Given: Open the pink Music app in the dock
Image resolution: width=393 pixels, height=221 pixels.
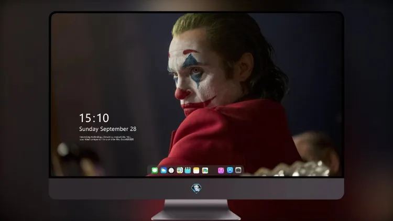Looking at the screenshot, I should (221, 170).
